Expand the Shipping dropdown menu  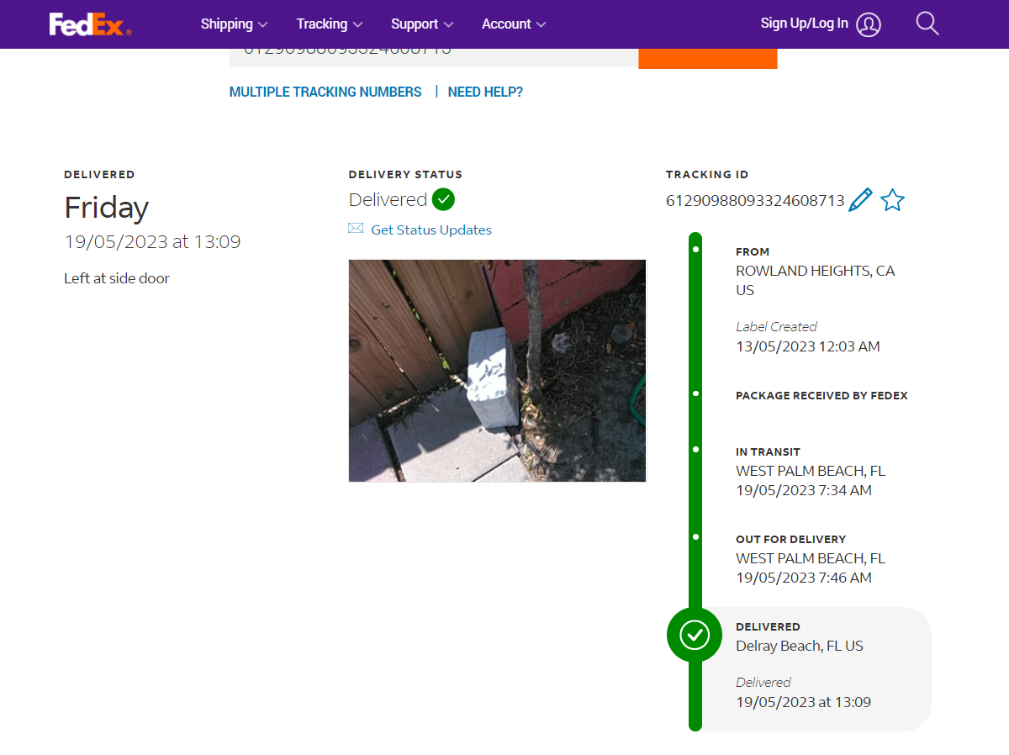(x=234, y=24)
